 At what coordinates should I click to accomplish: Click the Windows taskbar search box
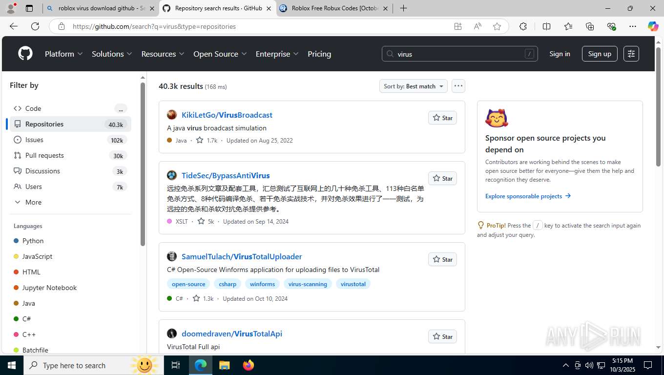pos(94,365)
